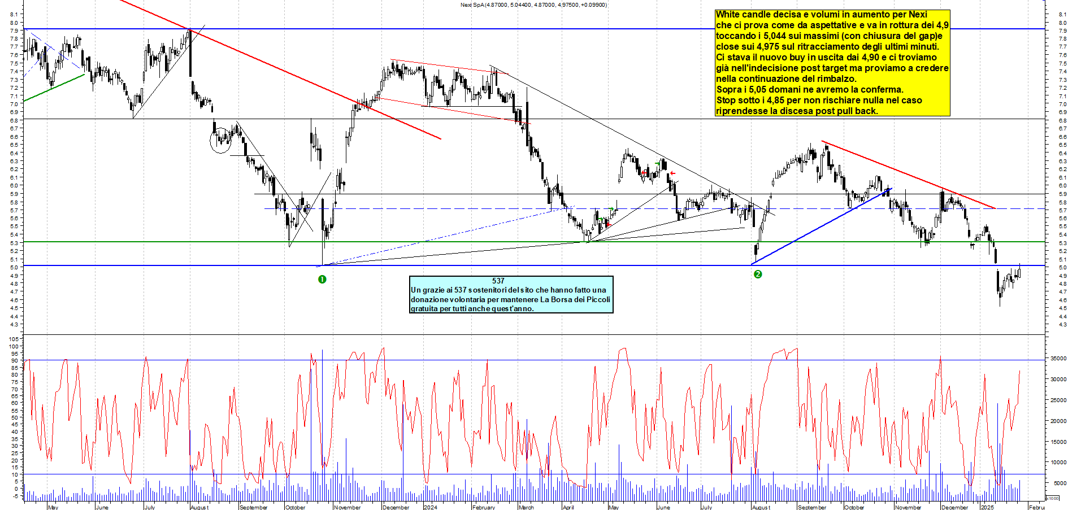Click '8.1' on the left price axis
Viewport: 1068px width, 510px height.
[15, 14]
